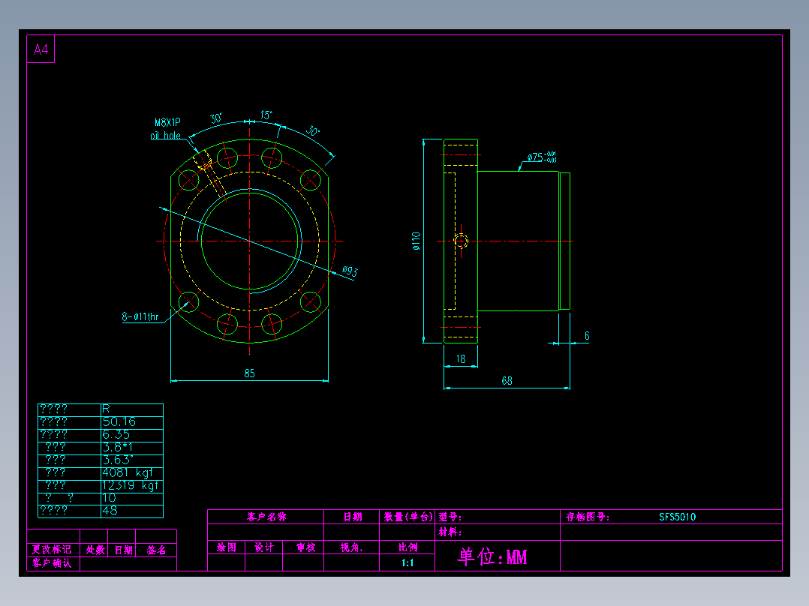Click the 单位:MM units text
Viewport: 809px width, 606px height.
point(492,556)
